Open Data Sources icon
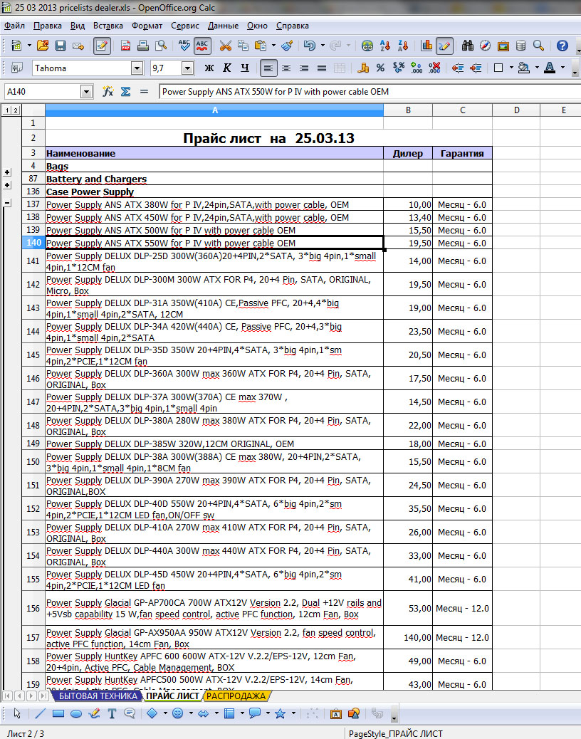The width and height of the screenshot is (581, 739). 520,46
